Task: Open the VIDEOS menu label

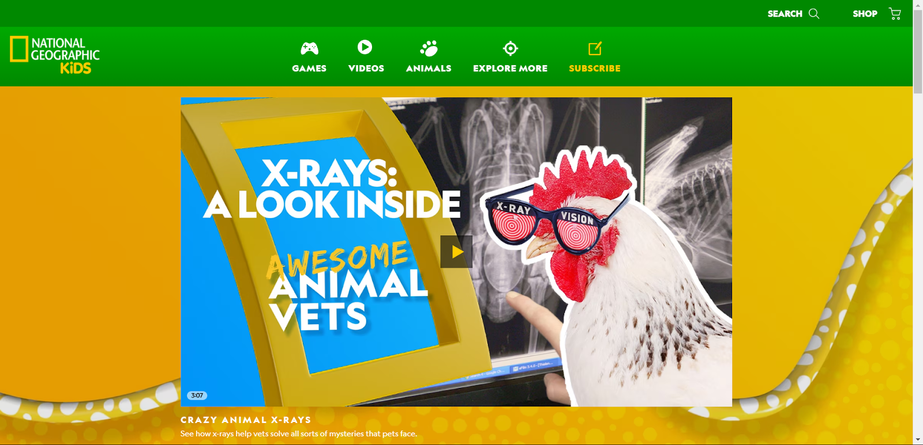Action: pyautogui.click(x=366, y=69)
